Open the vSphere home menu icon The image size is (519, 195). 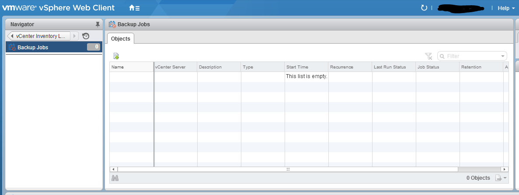coord(134,8)
